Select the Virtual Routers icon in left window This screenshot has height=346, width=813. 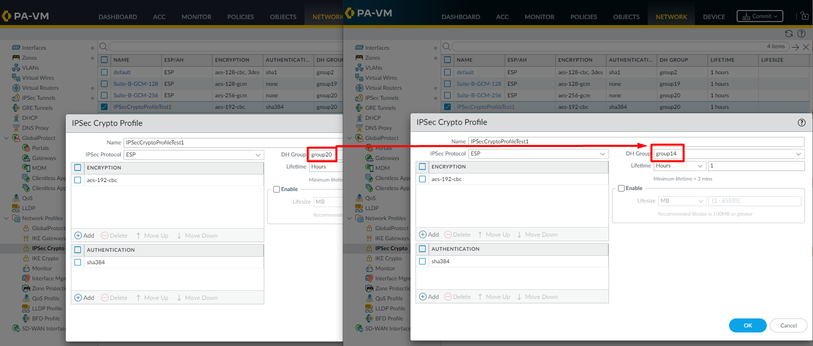click(x=16, y=88)
